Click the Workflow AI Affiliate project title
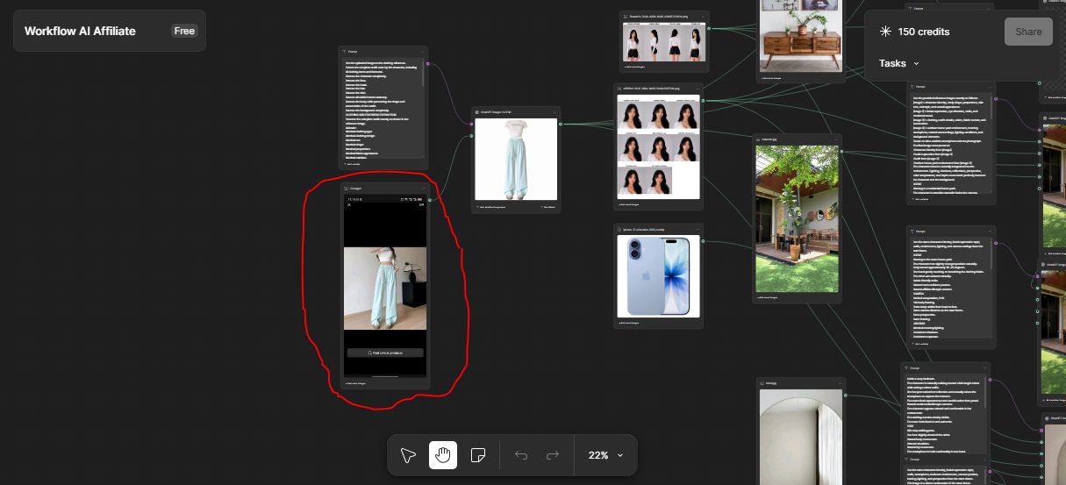This screenshot has height=485, width=1066. [x=80, y=31]
